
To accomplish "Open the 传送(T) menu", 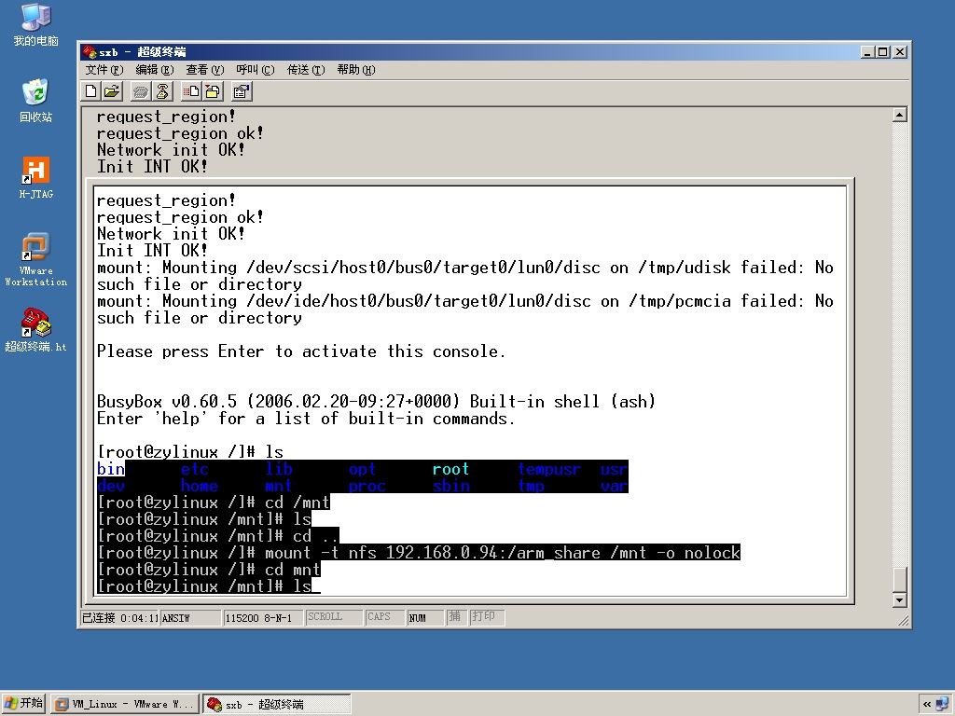I will click(x=306, y=69).
